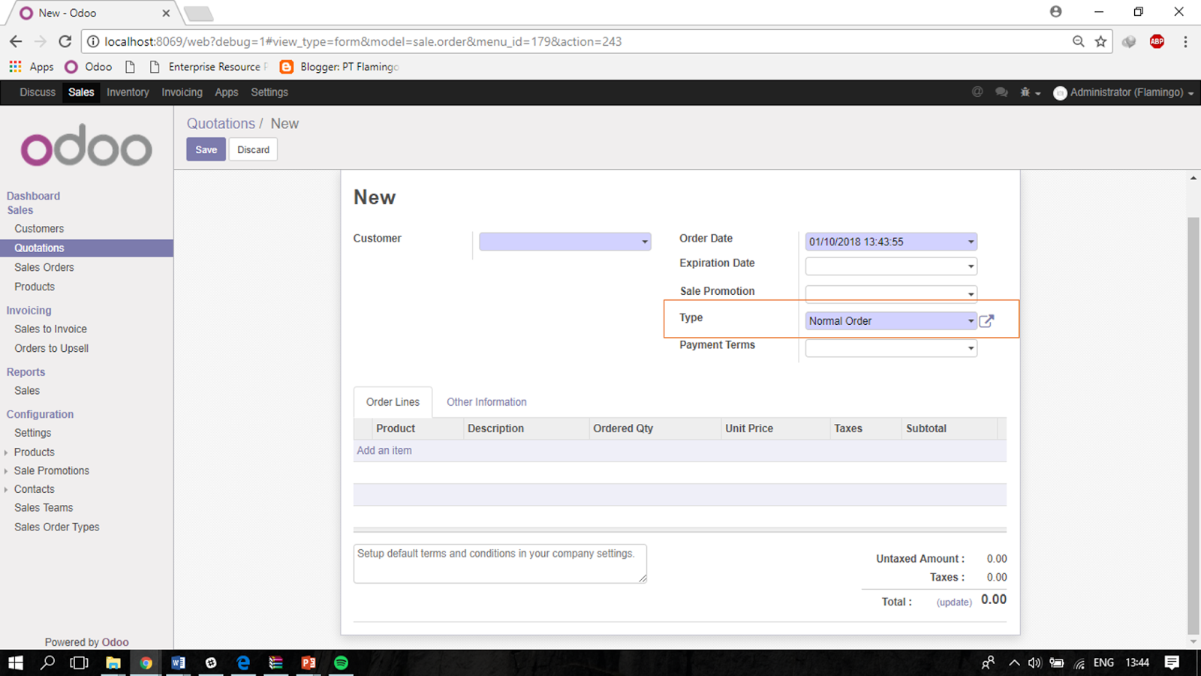Image resolution: width=1201 pixels, height=676 pixels.
Task: Sort by Unit Price column header
Action: [x=749, y=428]
